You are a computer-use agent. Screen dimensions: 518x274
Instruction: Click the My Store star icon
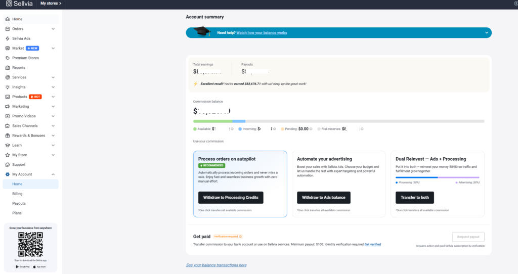pos(8,155)
